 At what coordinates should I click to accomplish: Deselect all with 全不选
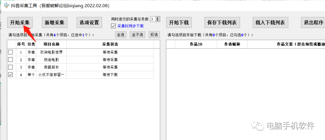point(138,35)
